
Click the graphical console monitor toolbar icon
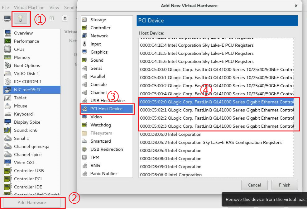tap(7, 19)
